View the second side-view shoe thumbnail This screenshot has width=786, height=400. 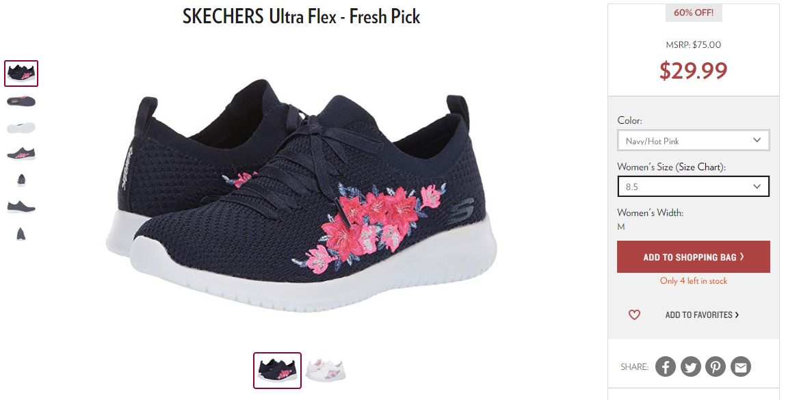click(x=21, y=101)
